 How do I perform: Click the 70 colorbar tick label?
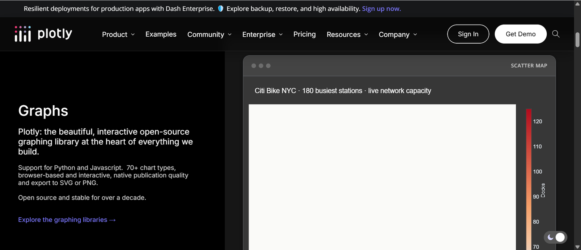tap(536, 247)
